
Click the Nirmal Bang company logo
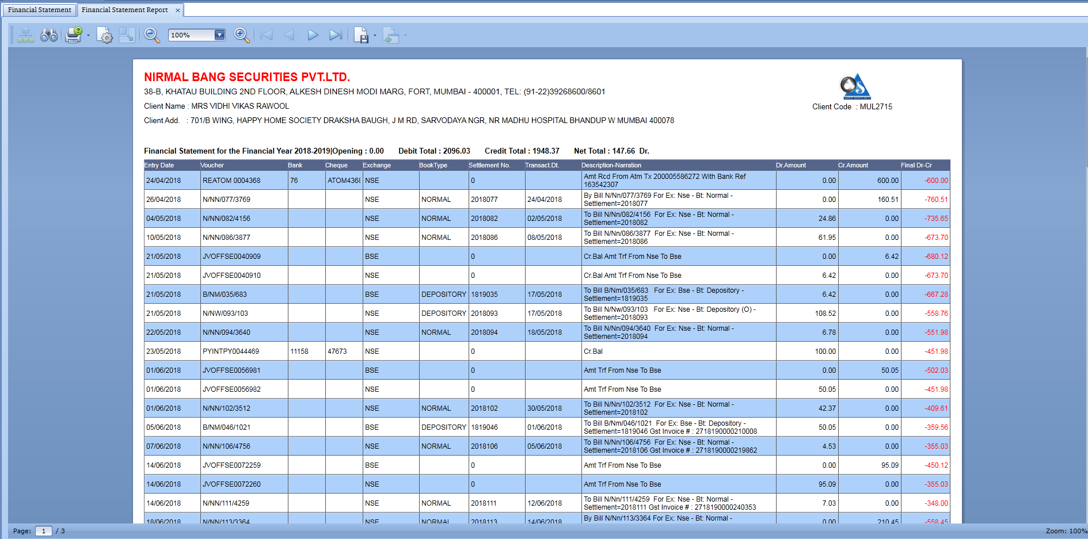[x=855, y=87]
